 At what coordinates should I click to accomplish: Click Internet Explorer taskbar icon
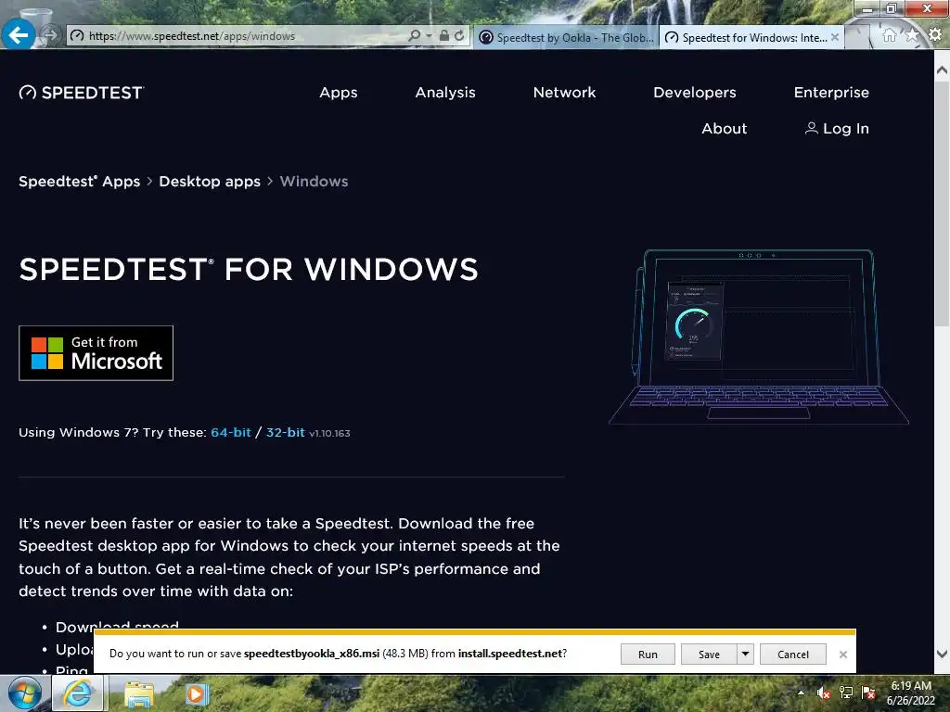pyautogui.click(x=78, y=693)
